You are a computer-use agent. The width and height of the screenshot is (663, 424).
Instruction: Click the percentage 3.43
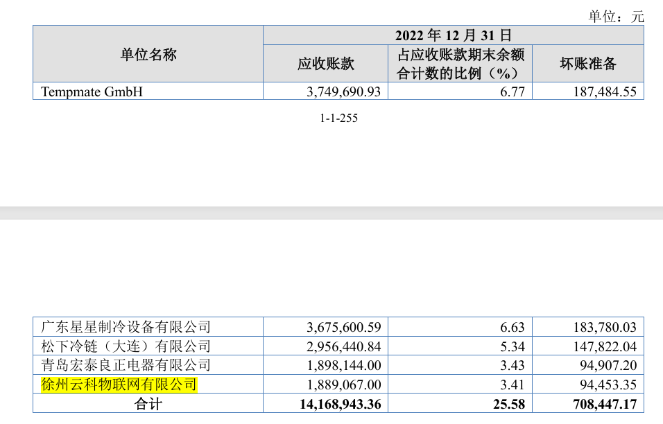point(512,365)
